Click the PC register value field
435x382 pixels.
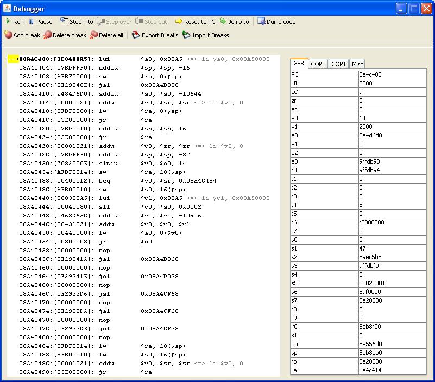click(392, 74)
